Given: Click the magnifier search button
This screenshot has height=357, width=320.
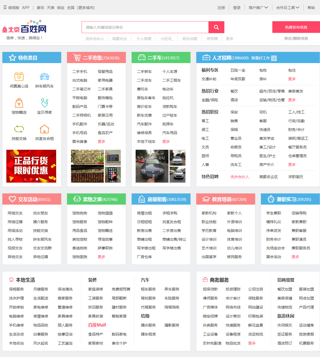Looking at the screenshot, I should (216, 27).
